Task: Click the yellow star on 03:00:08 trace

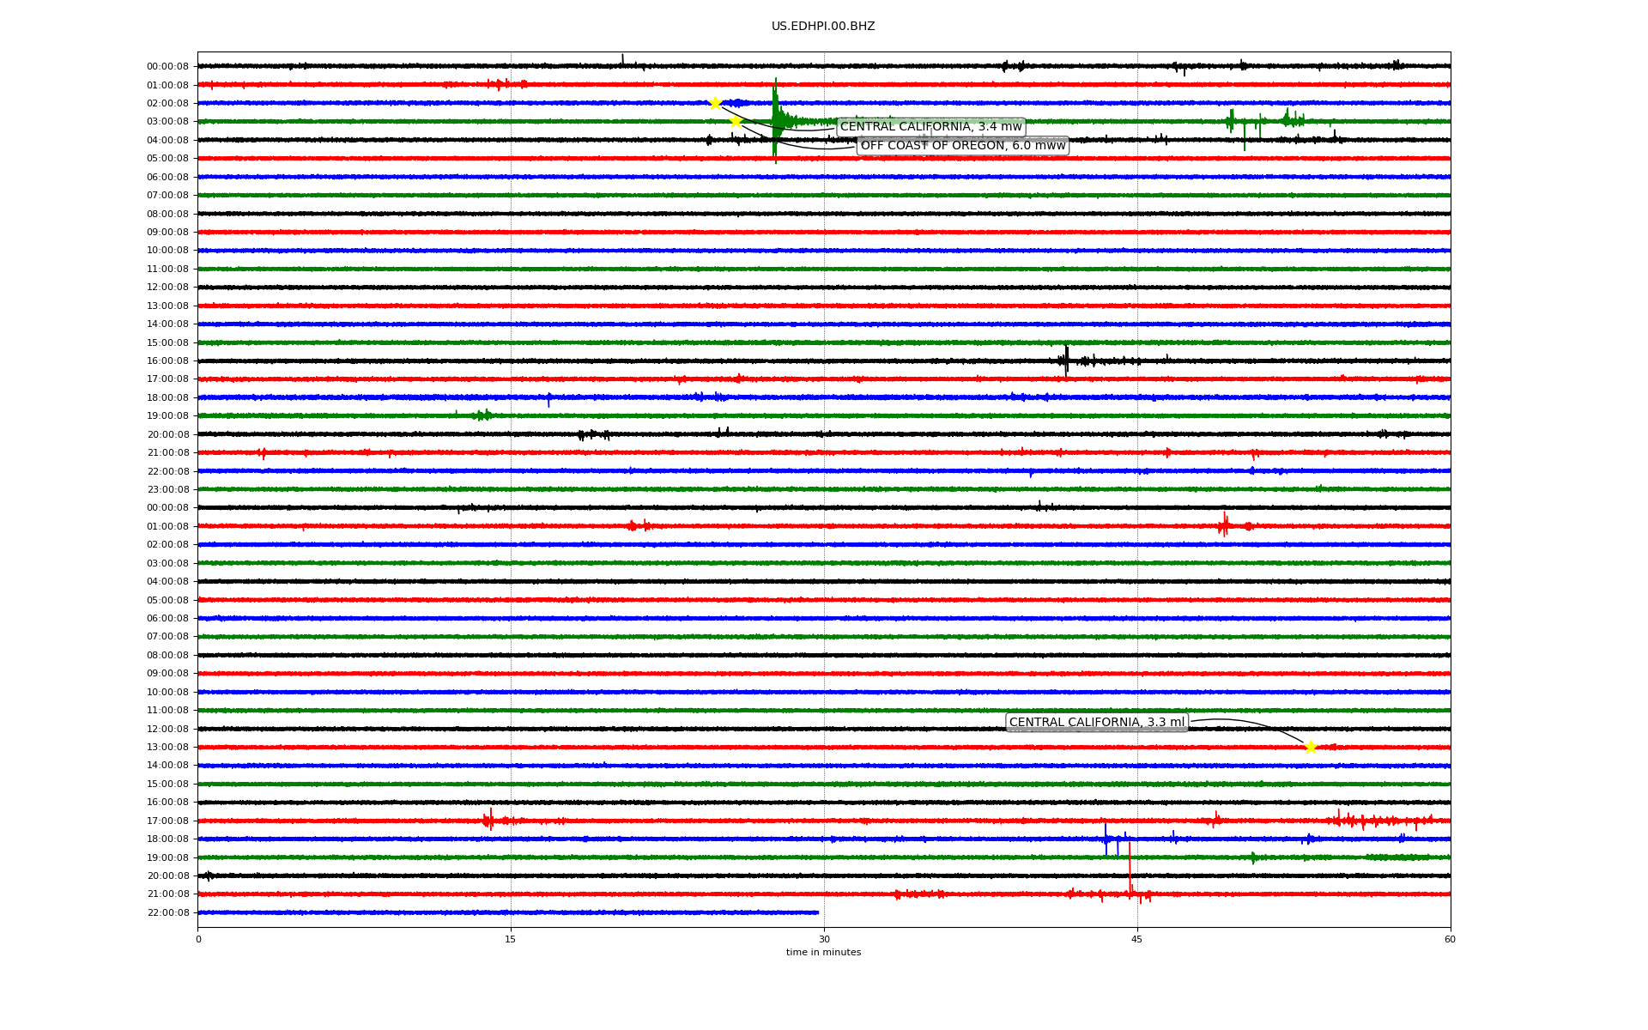Action: point(736,122)
